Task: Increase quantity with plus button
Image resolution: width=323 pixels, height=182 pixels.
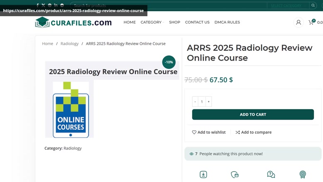Action: point(209,102)
